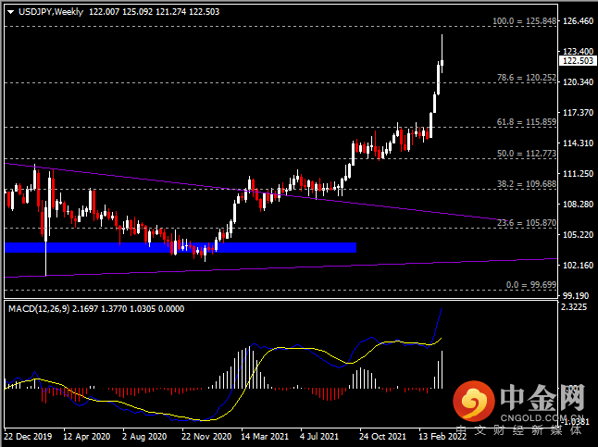This screenshot has height=447, width=598.
Task: Select the 38.2 = 109.688 Fibonacci label
Action: (x=527, y=184)
